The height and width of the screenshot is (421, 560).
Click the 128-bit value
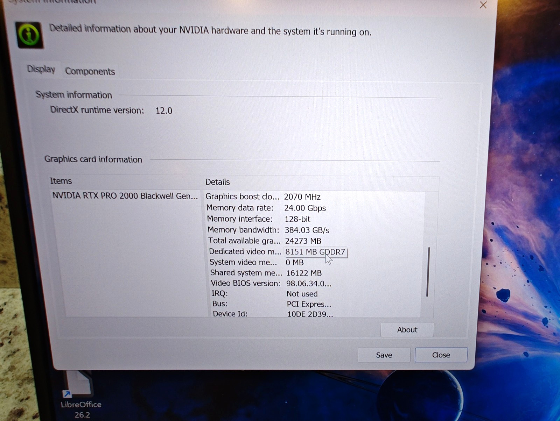[x=297, y=219]
